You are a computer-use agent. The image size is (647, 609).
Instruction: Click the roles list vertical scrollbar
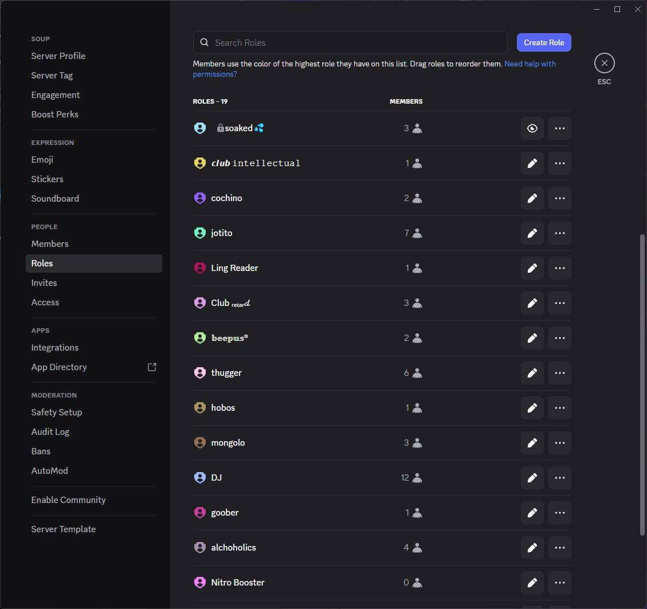click(642, 384)
